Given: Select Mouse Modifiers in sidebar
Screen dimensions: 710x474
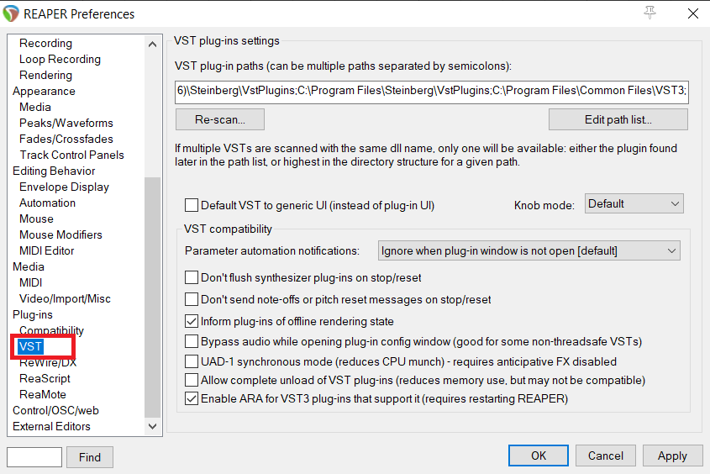Looking at the screenshot, I should (60, 235).
